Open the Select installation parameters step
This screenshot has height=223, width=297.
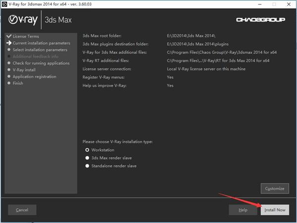(x=40, y=50)
